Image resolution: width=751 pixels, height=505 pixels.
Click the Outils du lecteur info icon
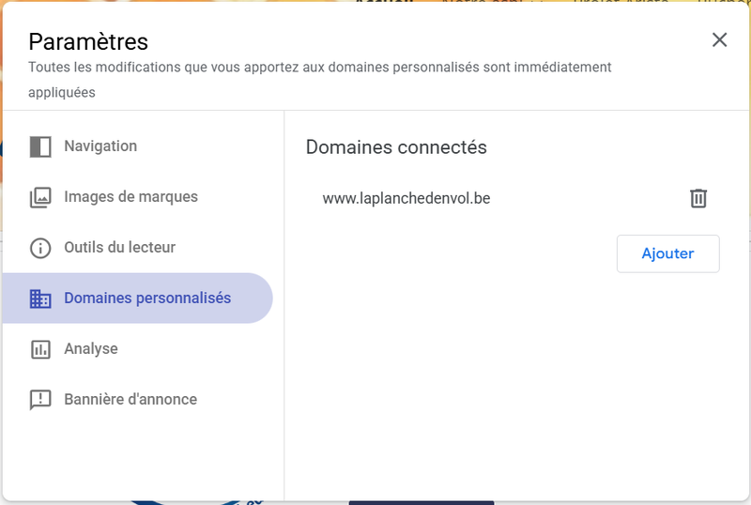click(x=40, y=248)
